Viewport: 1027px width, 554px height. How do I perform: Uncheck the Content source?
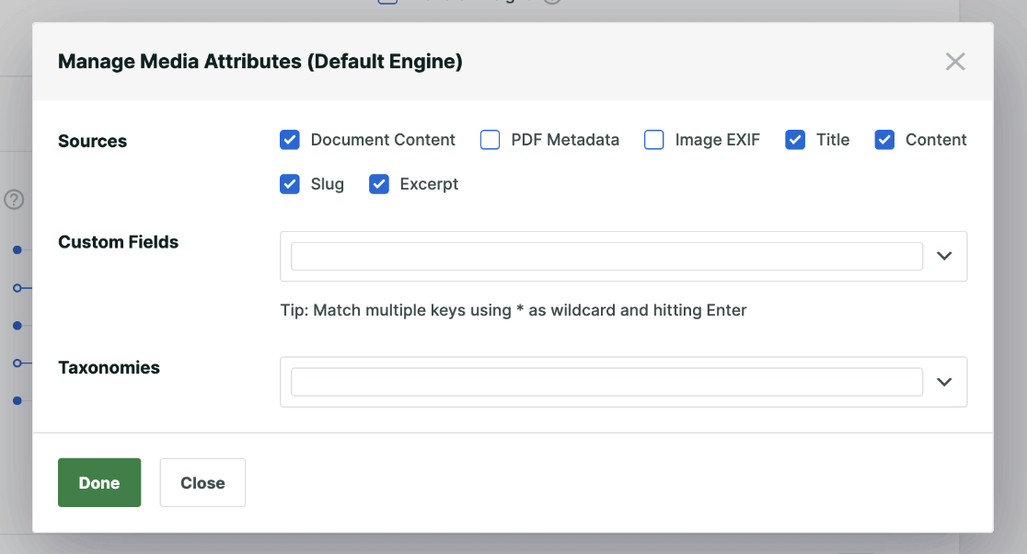884,139
